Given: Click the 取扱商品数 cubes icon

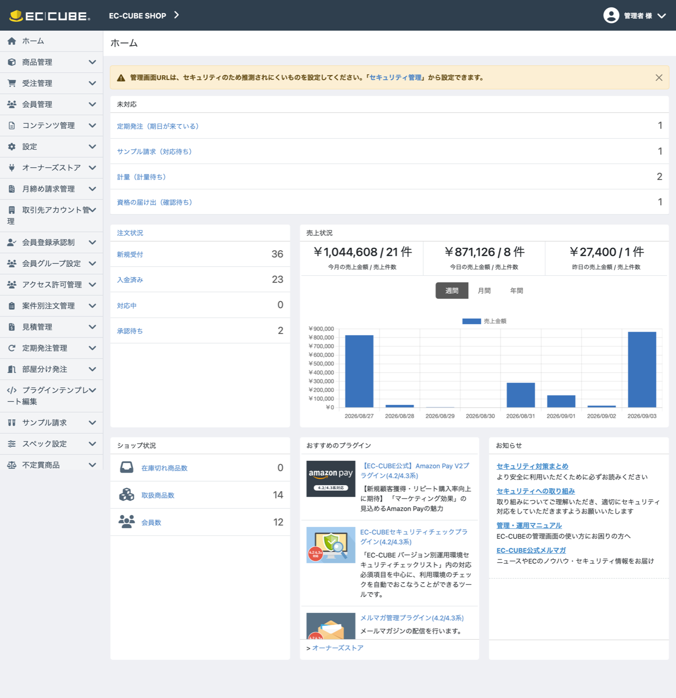Looking at the screenshot, I should (x=127, y=495).
